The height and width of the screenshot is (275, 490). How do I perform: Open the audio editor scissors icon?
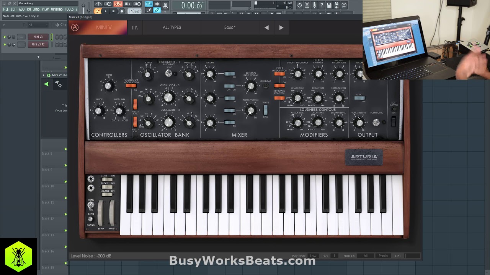307,5
